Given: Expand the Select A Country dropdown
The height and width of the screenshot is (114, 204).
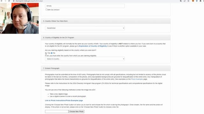Looking at the screenshot, I should click(x=85, y=59).
